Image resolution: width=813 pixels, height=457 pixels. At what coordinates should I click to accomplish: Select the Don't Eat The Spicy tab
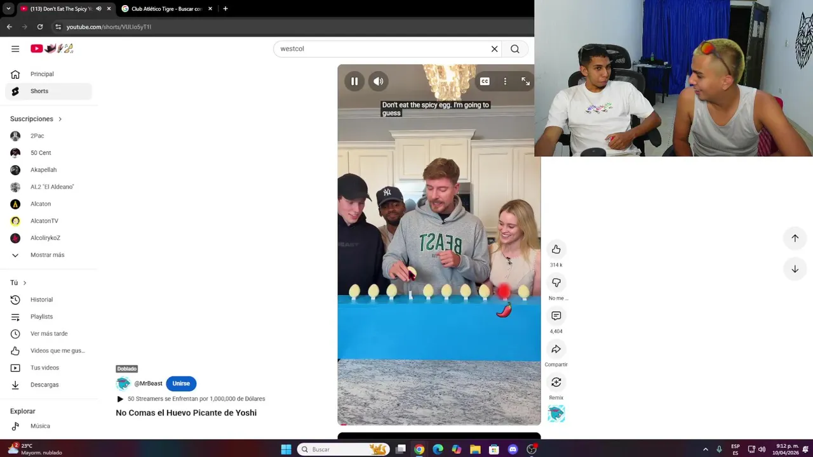pos(63,9)
